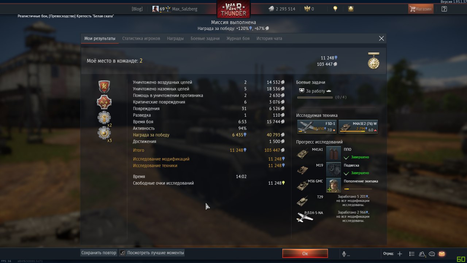Open the contacts friends icon
This screenshot has height=263, width=467.
(422, 254)
